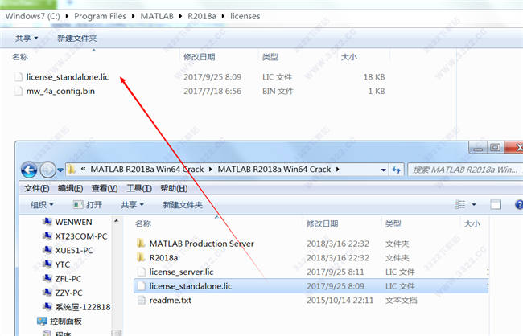Click the search box for MATLAB R2018a Win
523x336 pixels.
point(465,170)
